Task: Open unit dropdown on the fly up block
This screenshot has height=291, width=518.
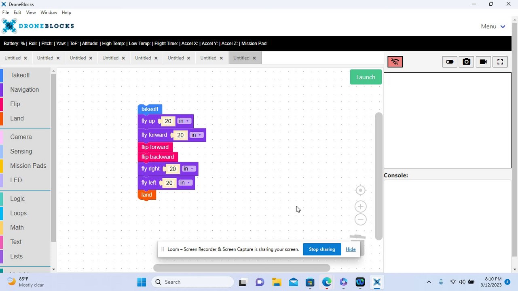Action: (184, 121)
